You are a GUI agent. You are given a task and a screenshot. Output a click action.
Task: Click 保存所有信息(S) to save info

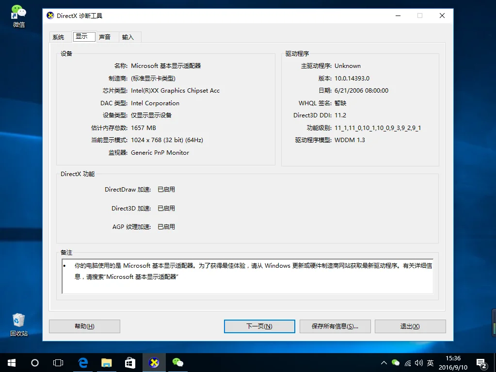[x=335, y=326]
